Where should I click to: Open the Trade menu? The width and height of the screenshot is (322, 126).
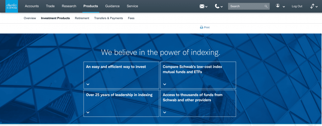point(50,6)
